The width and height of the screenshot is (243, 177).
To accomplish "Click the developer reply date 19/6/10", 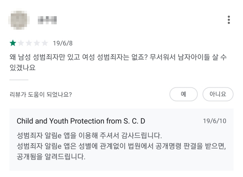I will 215,121.
